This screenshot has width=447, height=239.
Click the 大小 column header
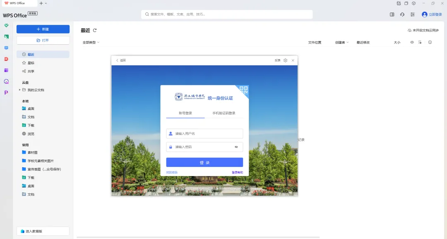pos(397,42)
